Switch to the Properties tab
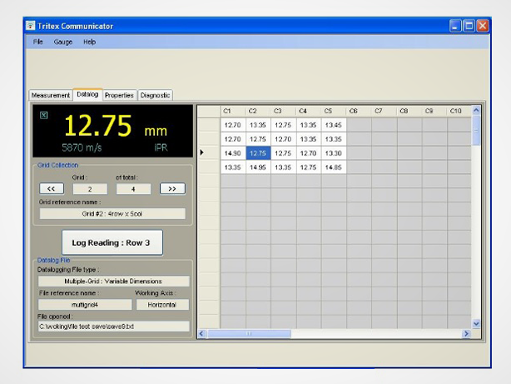The image size is (511, 384). point(119,95)
